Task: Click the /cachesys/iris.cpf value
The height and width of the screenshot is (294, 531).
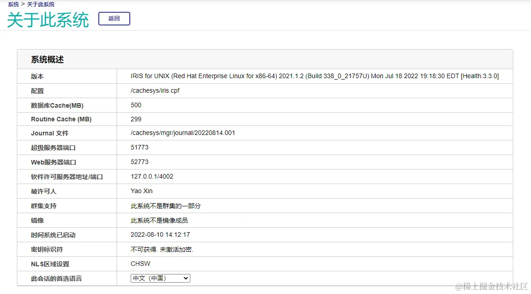Action: pyautogui.click(x=155, y=90)
